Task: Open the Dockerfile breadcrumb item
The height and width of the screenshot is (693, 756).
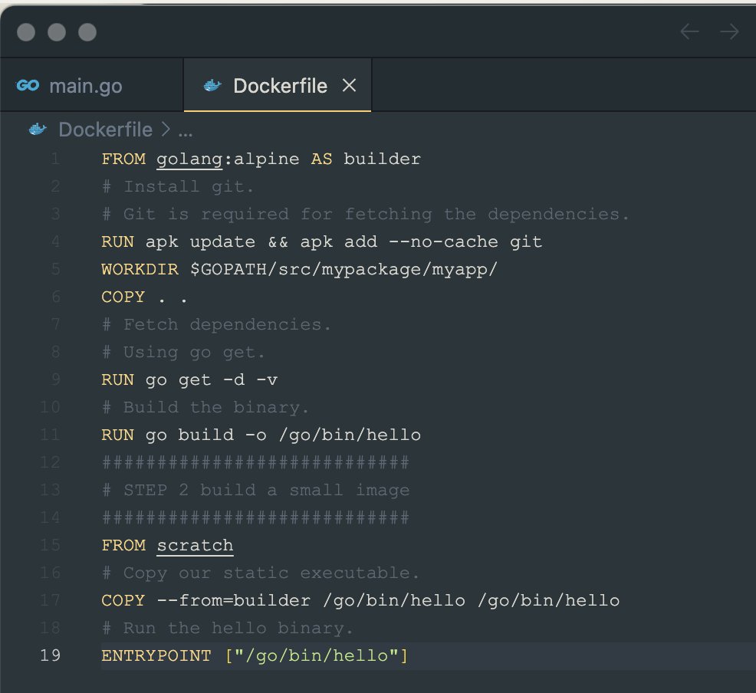Action: tap(106, 130)
